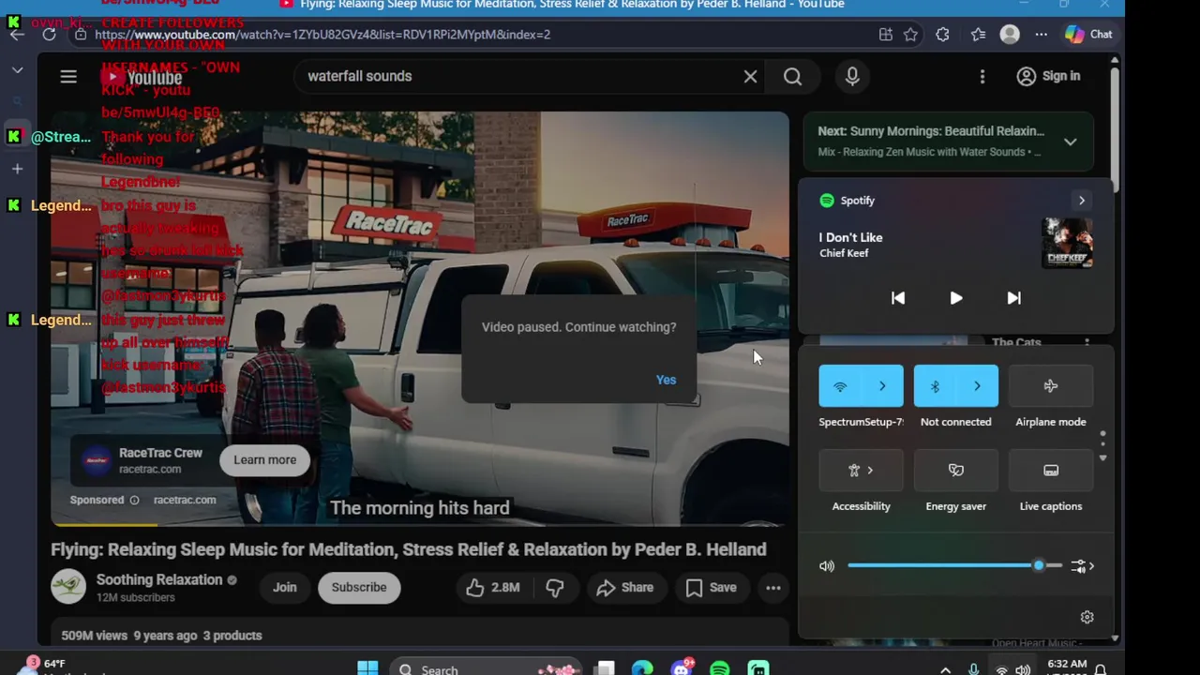1200x675 pixels.
Task: Start voice search with microphone icon
Action: point(852,76)
